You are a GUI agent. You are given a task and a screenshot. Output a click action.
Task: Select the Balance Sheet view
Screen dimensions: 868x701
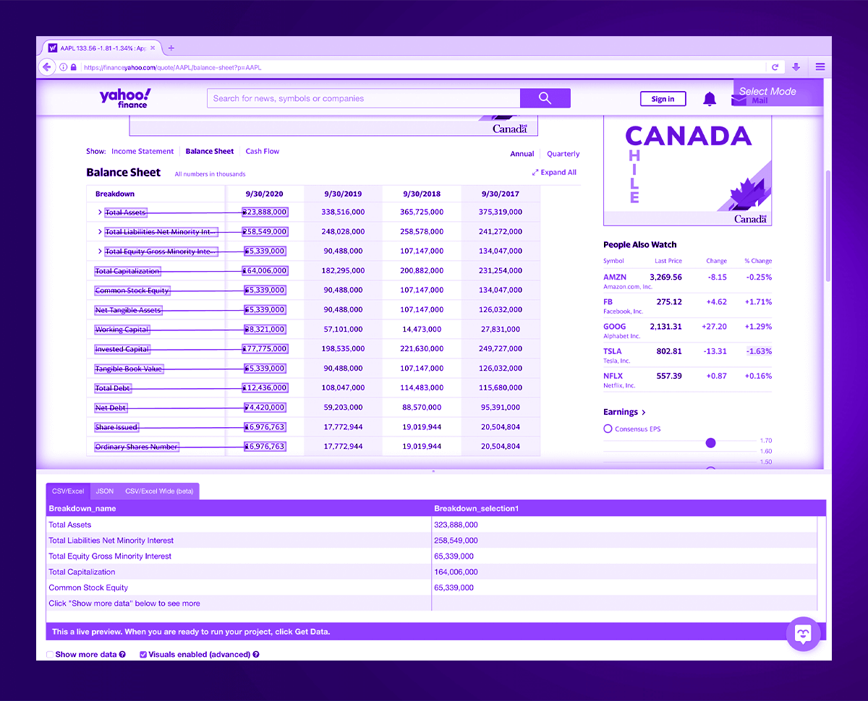click(x=210, y=152)
